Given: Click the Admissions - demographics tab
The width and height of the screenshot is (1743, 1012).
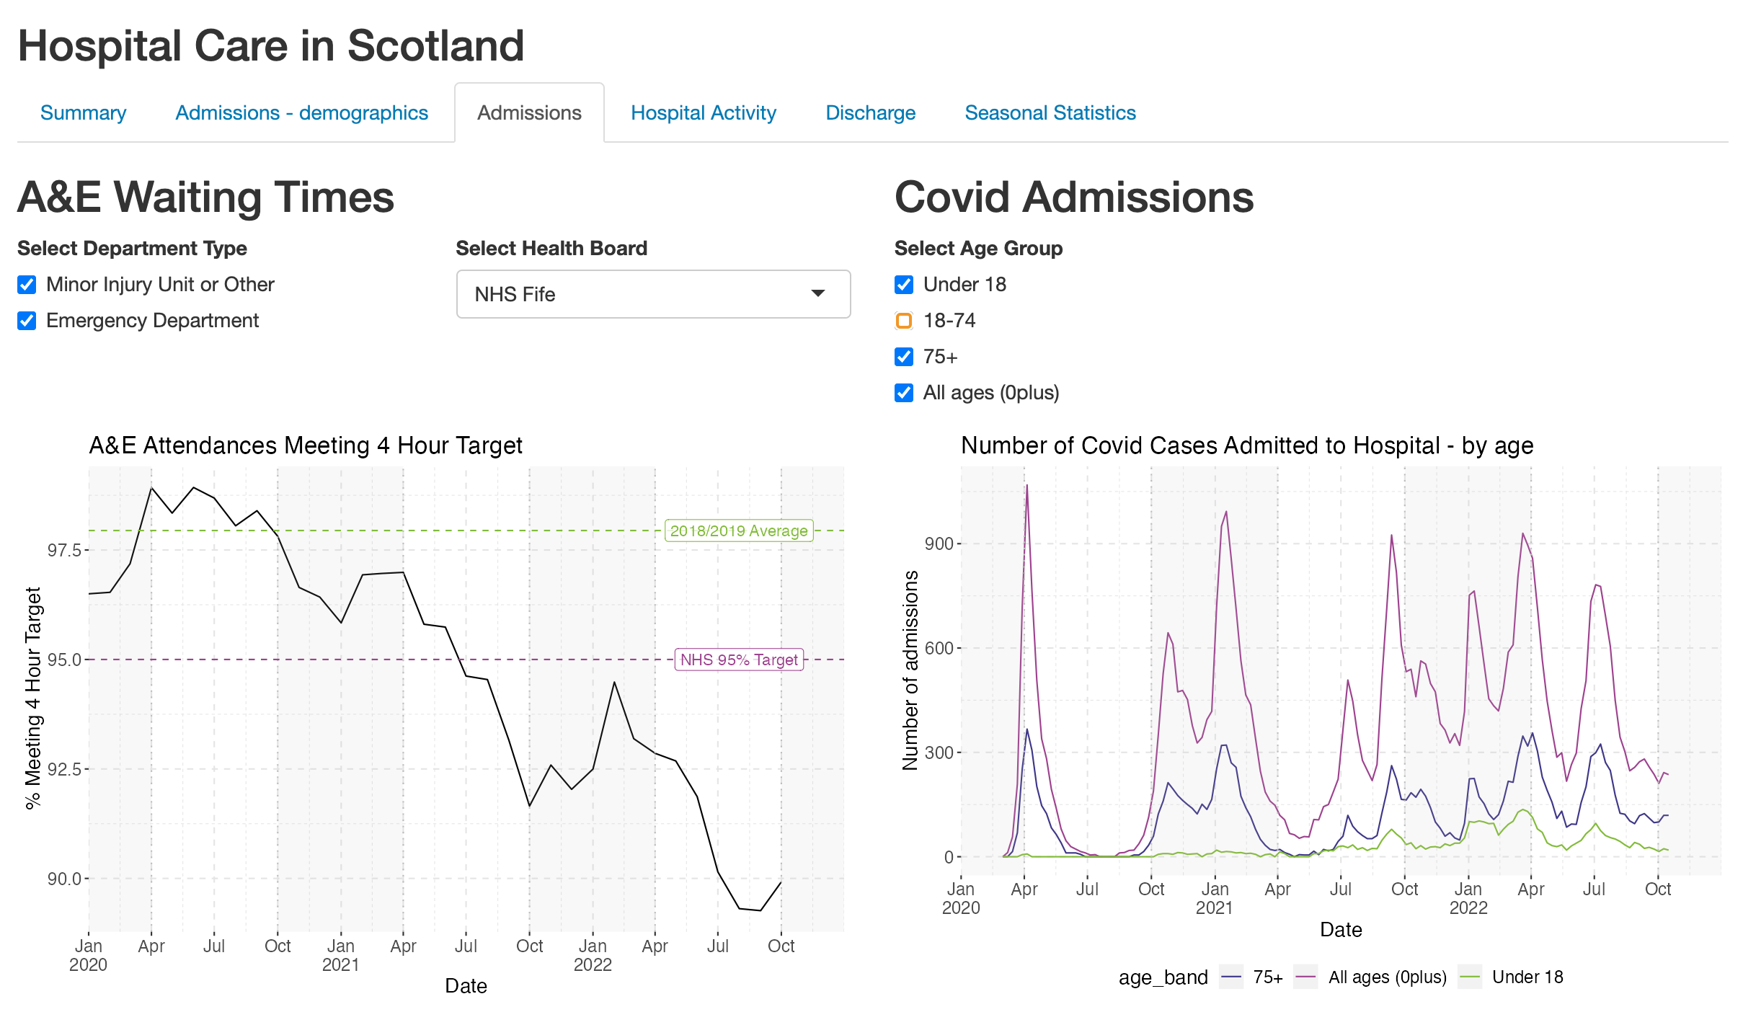Looking at the screenshot, I should tap(300, 112).
